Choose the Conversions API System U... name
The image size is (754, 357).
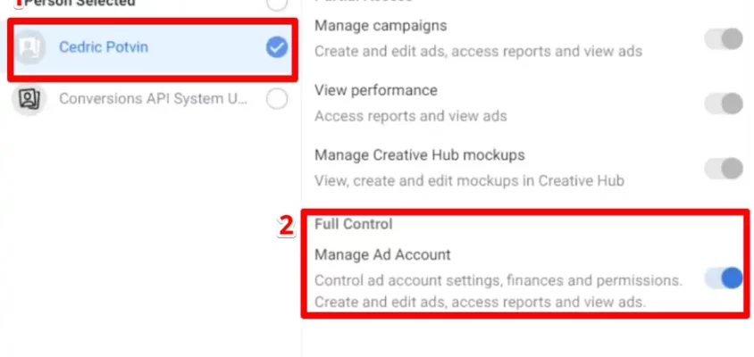(x=153, y=98)
